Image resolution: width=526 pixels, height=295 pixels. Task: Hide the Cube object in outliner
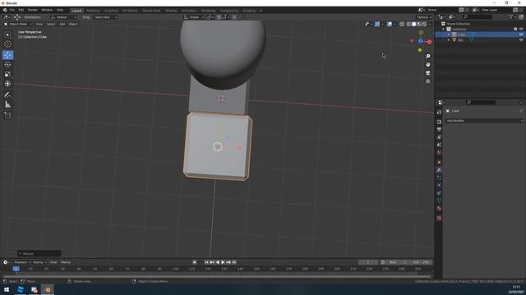[x=521, y=34]
